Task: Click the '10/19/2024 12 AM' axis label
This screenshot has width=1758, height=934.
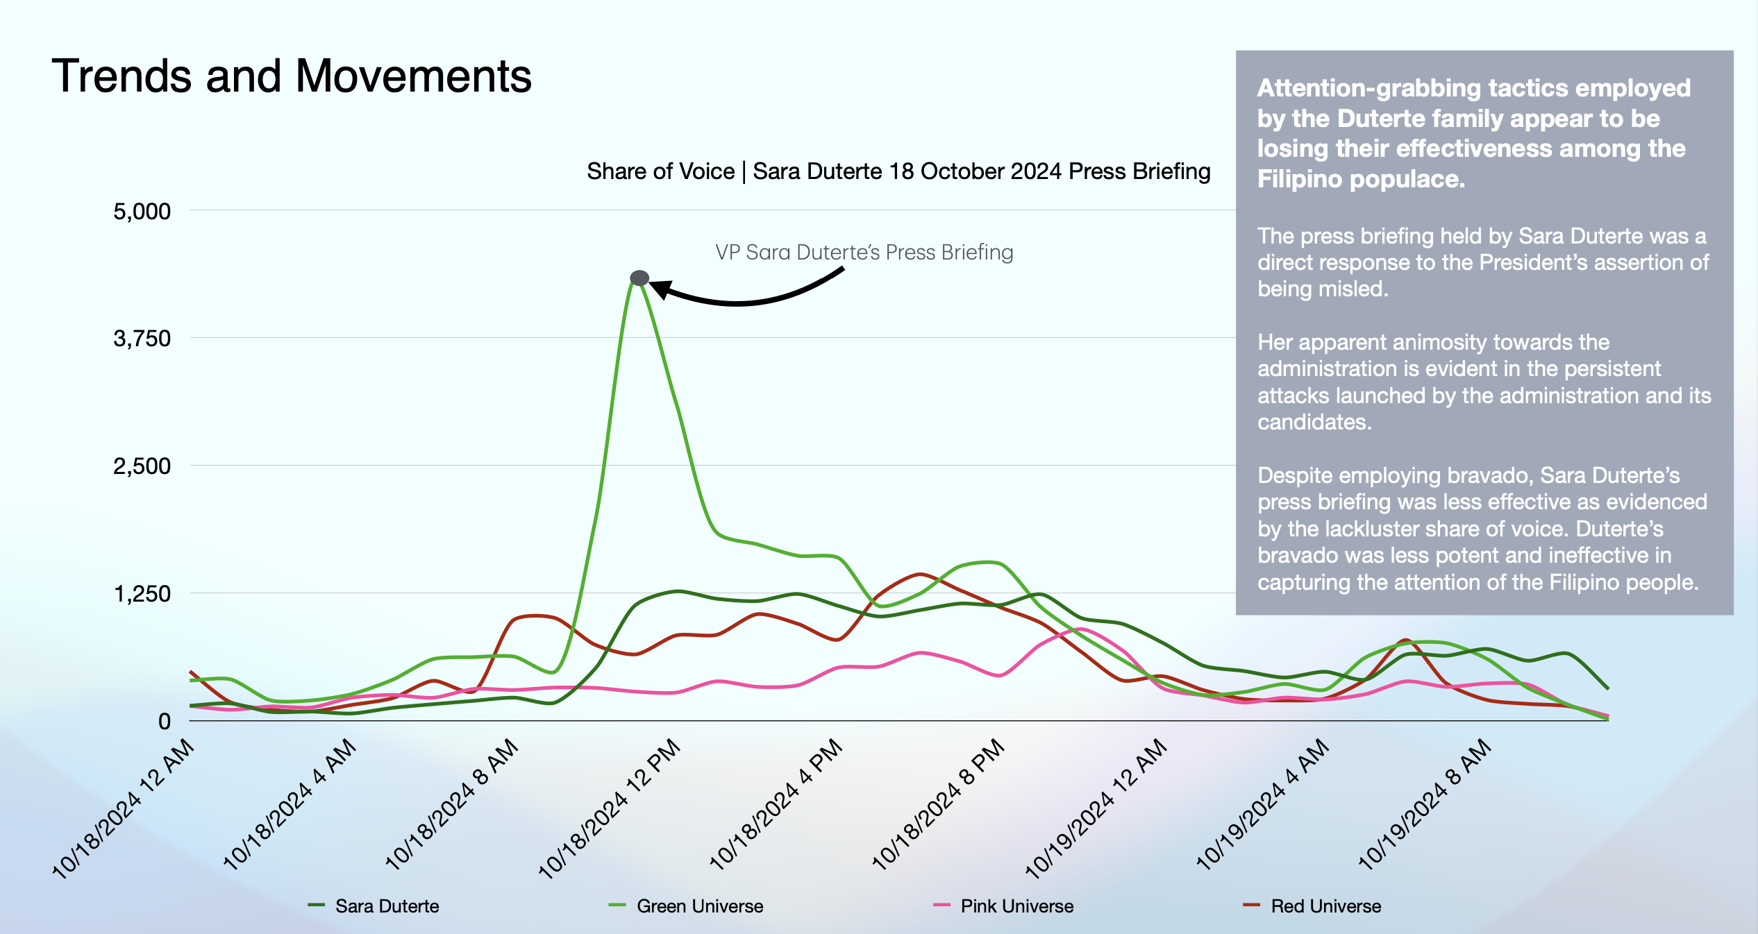Action: [1097, 809]
